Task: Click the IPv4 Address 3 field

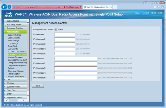Action: [x=64, y=44]
